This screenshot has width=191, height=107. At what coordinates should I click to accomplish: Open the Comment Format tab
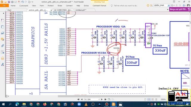tap(99, 6)
